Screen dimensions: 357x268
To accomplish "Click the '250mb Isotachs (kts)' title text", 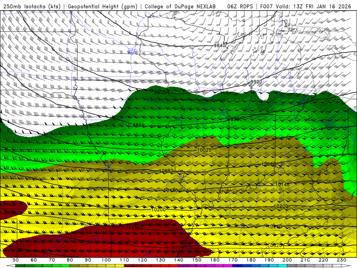I will tap(32, 6).
